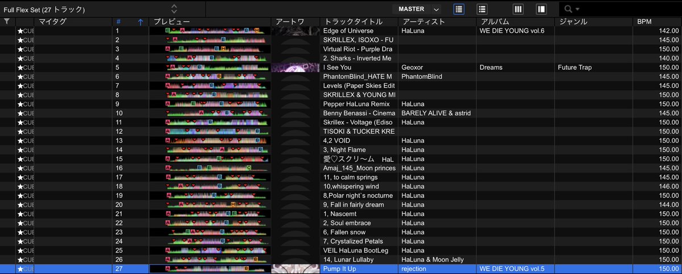Screen dimensions: 682x274
Task: Click the star CUE icon for I See You
Action: [26, 68]
